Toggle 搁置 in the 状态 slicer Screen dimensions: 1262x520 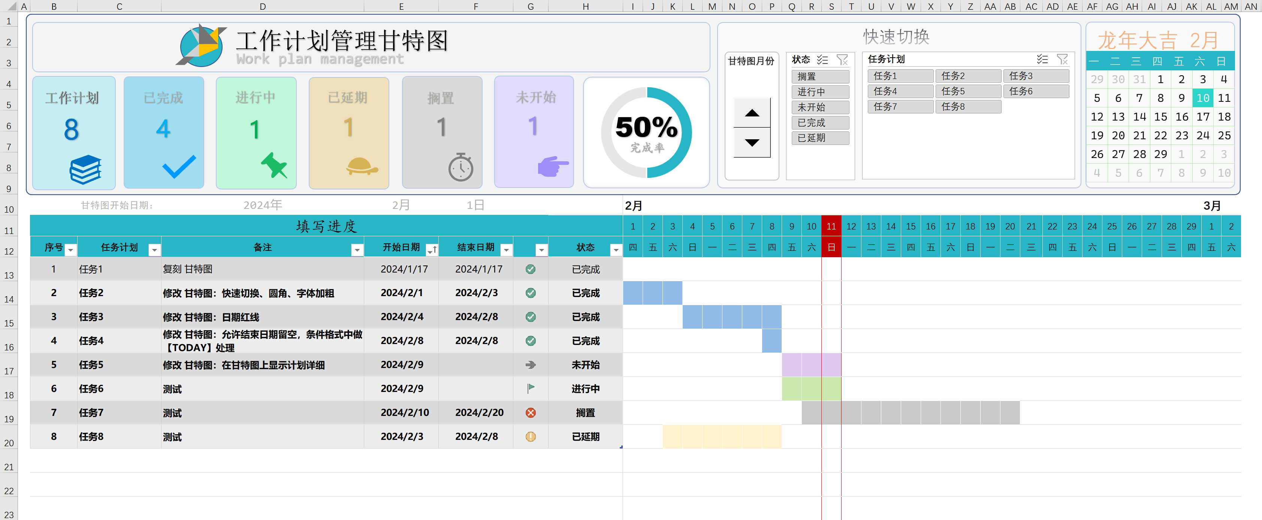820,76
